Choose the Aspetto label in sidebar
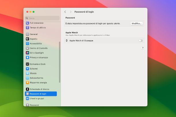The height and width of the screenshot is (117, 176). coord(33,39)
